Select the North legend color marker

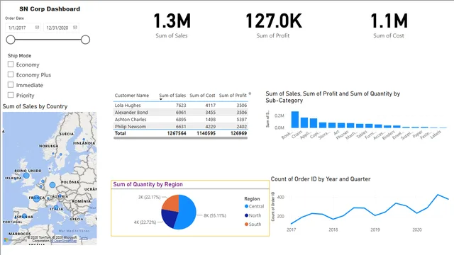coord(246,215)
